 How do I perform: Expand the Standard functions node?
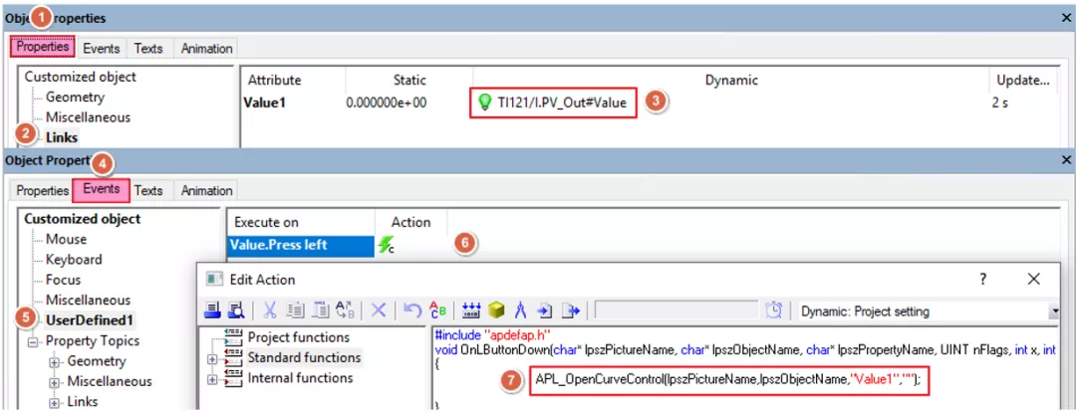[211, 358]
